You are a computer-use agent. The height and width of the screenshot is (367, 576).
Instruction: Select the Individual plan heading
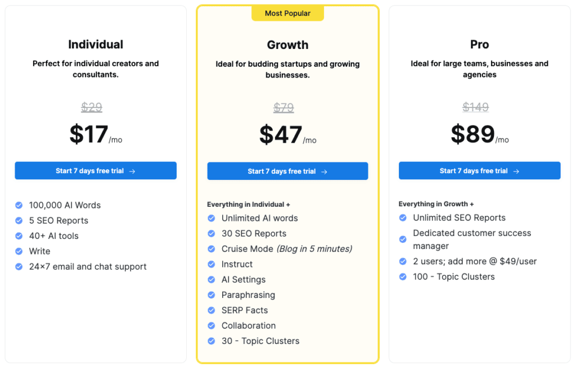point(96,44)
